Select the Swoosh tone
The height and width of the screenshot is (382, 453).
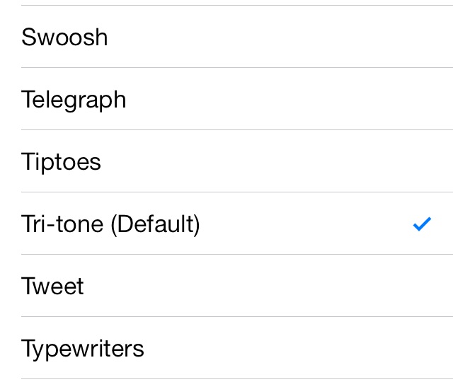(226, 37)
